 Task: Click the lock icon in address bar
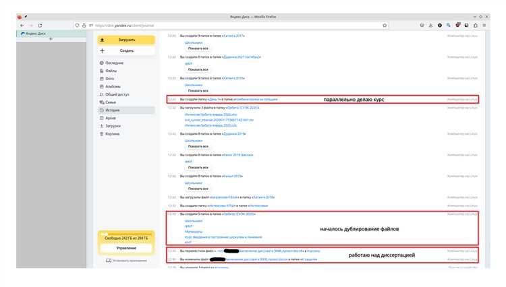pyautogui.click(x=84, y=26)
